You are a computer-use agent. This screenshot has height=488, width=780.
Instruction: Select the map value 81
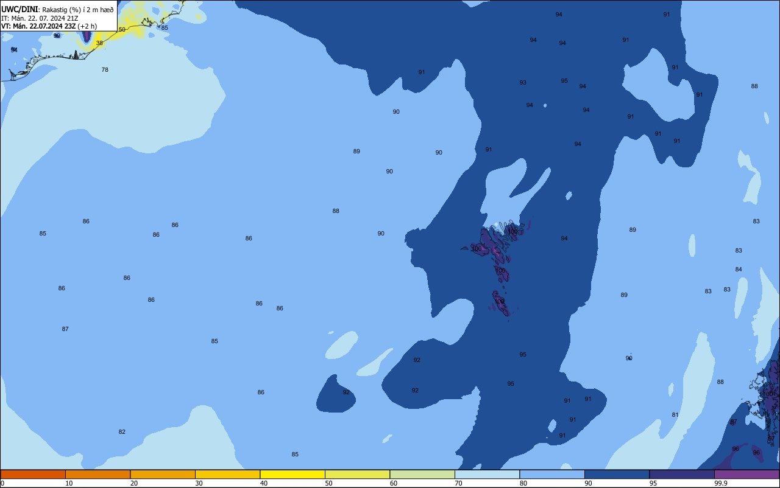675,415
